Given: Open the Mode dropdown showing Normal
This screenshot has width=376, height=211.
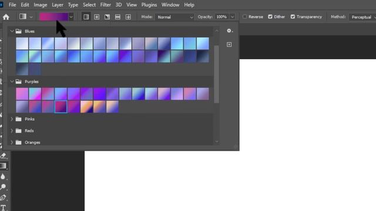Looking at the screenshot, I should (x=174, y=17).
